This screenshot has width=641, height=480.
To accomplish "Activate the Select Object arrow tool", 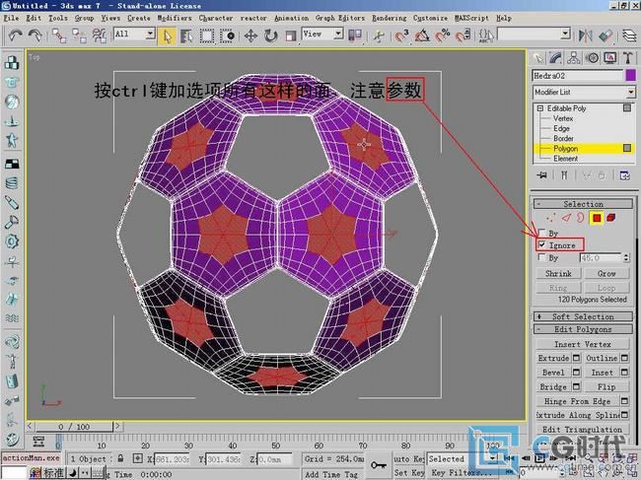I will tap(167, 36).
